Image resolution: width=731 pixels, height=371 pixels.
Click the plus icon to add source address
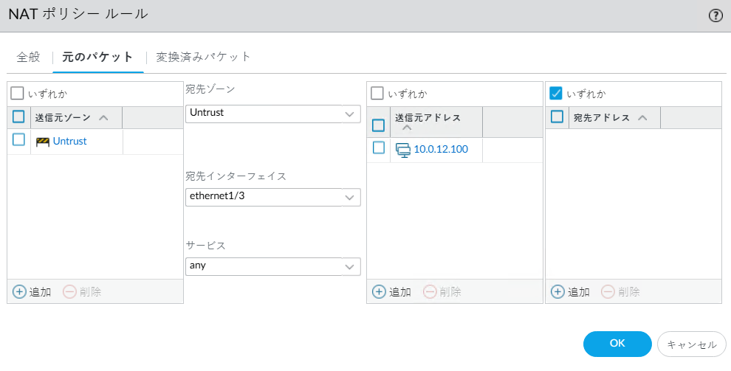click(379, 291)
